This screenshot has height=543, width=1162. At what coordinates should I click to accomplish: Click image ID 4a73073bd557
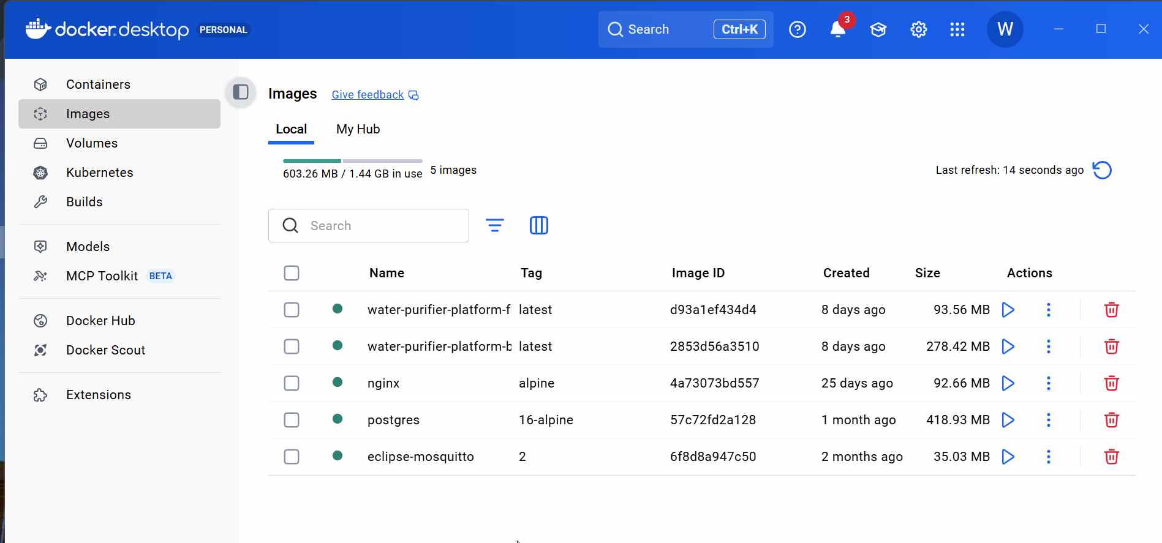click(715, 383)
